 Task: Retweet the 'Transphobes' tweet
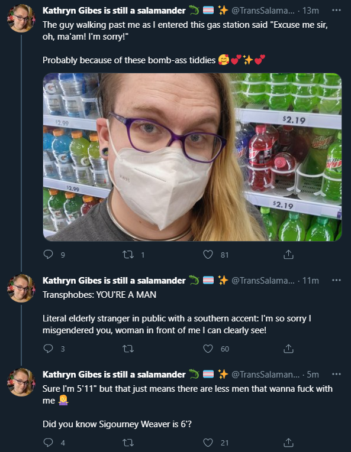128,349
